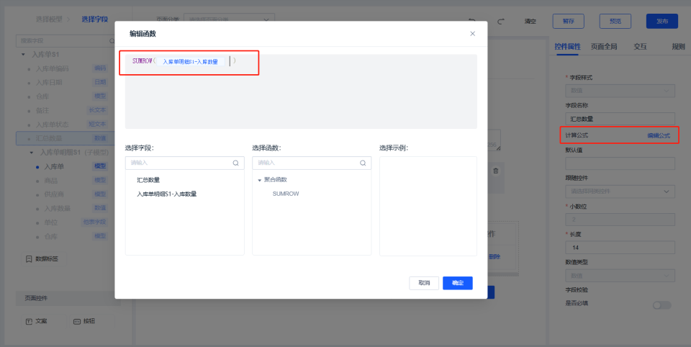The width and height of the screenshot is (691, 347).
Task: Open the 数值类型 dropdown
Action: (x=620, y=276)
